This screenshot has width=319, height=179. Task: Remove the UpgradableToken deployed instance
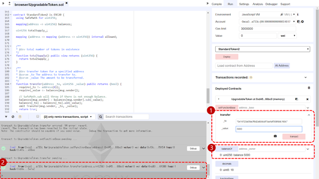coord(307,99)
